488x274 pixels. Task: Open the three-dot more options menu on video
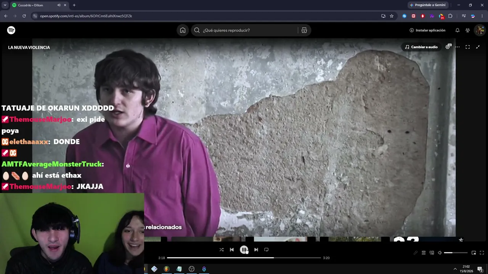[x=457, y=47]
